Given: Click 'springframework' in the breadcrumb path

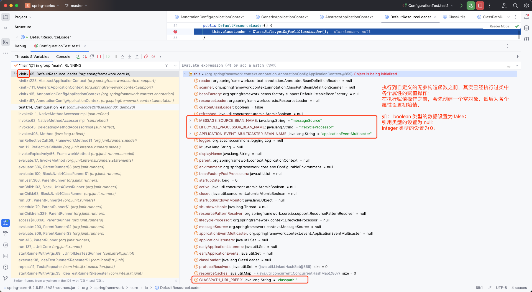Looking at the screenshot, I should pos(109,288).
